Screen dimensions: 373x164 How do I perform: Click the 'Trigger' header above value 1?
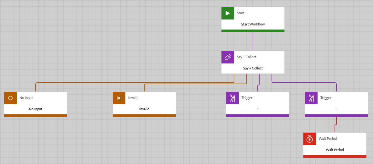click(247, 98)
